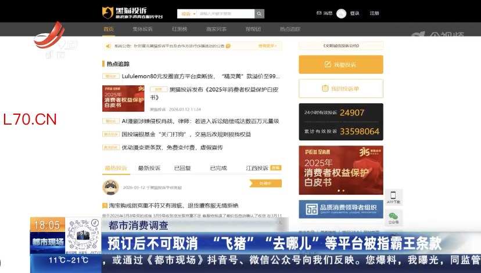Switch to the 红黑榜 nav tab

tap(179, 29)
